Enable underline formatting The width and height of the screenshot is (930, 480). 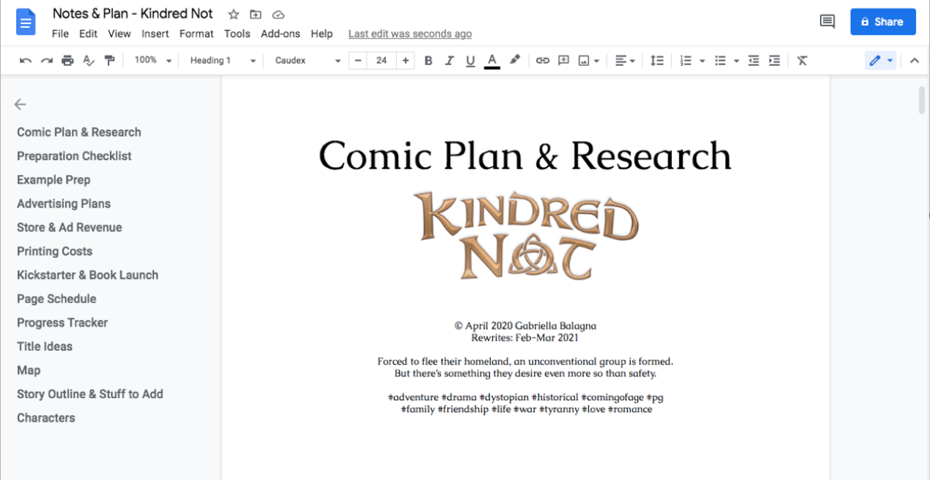pyautogui.click(x=470, y=60)
